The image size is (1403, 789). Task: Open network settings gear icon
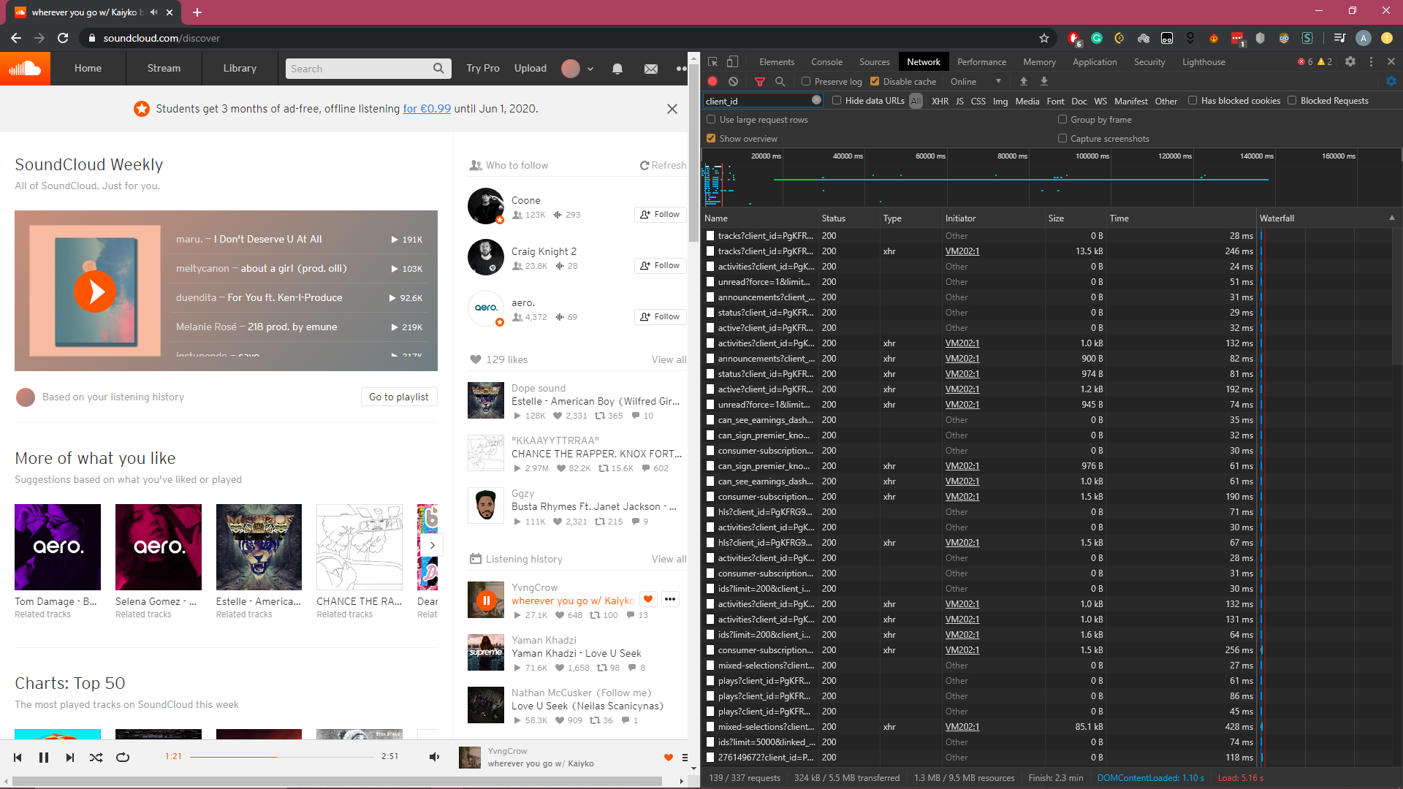pos(1391,82)
